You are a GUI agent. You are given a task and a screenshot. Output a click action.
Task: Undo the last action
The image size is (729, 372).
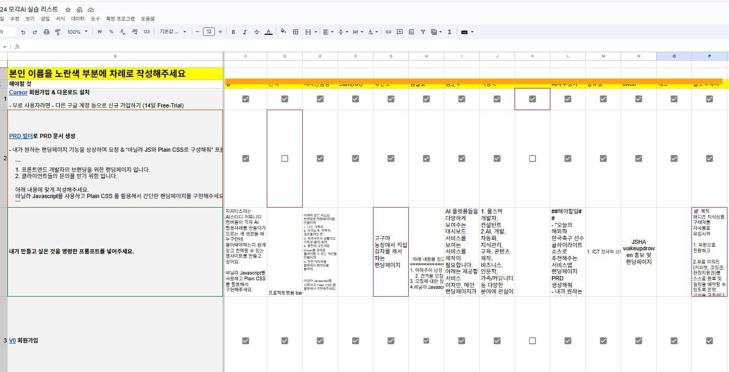click(x=23, y=32)
